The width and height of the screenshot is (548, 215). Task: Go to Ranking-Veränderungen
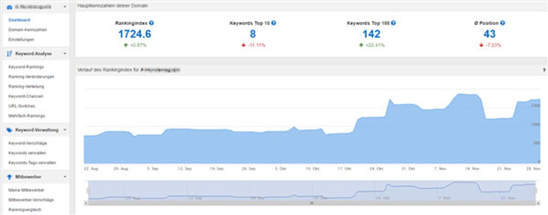tap(31, 77)
